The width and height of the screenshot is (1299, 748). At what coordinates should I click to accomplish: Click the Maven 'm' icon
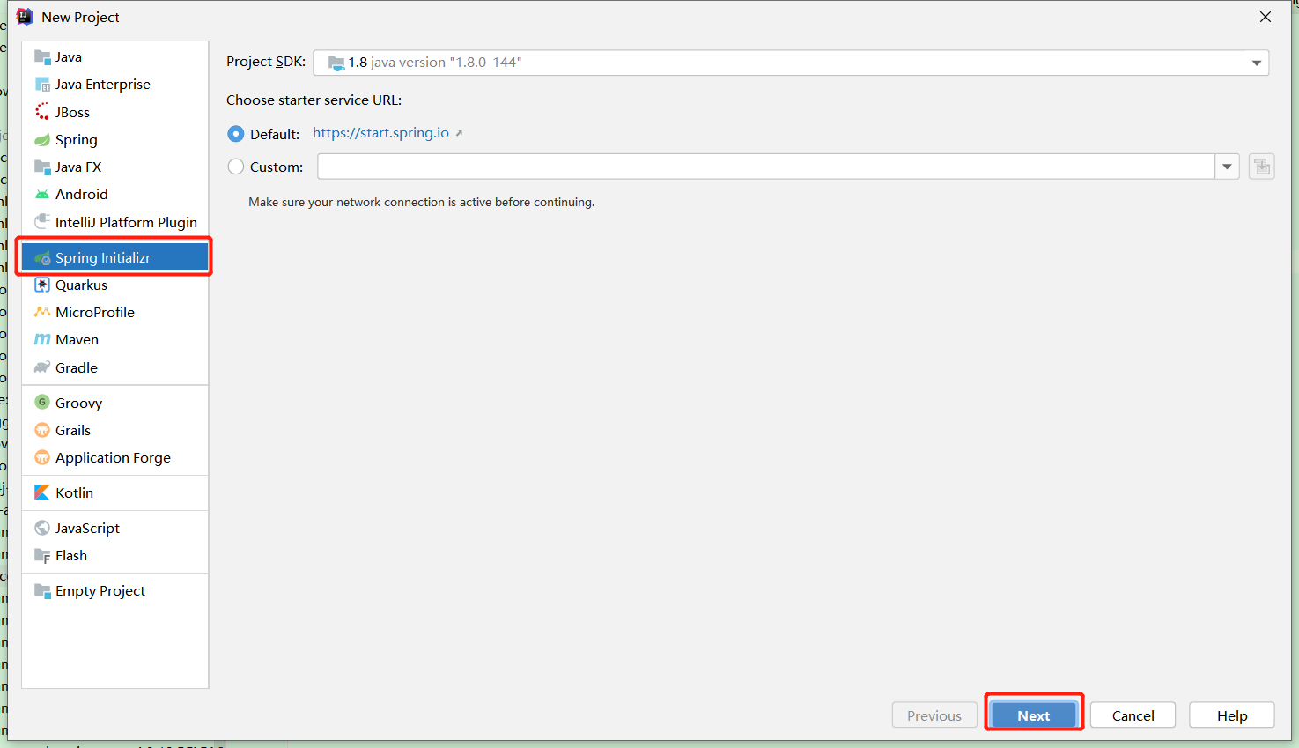click(42, 339)
